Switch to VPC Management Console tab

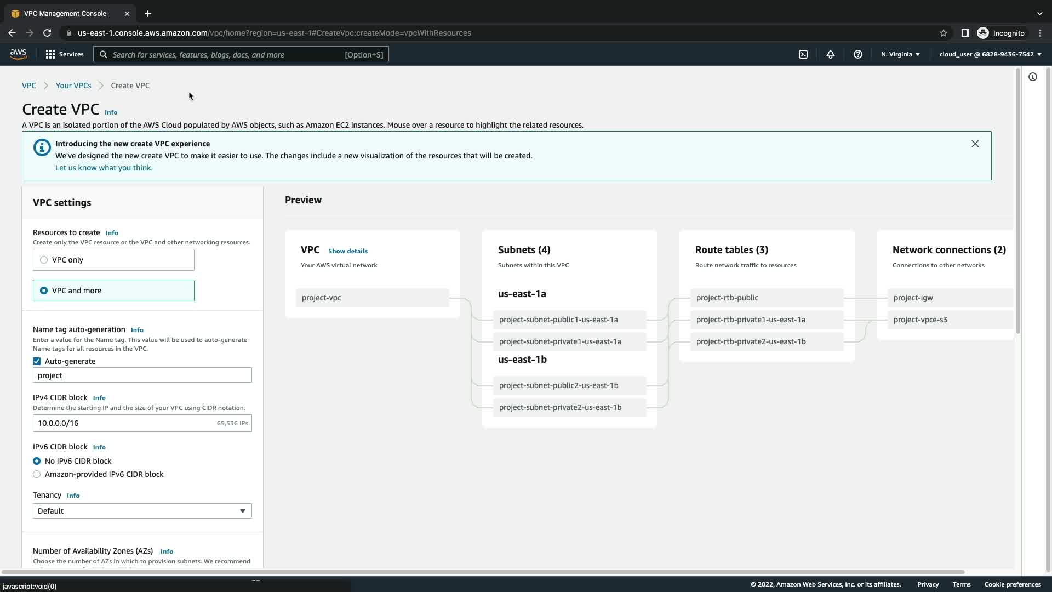(x=65, y=13)
